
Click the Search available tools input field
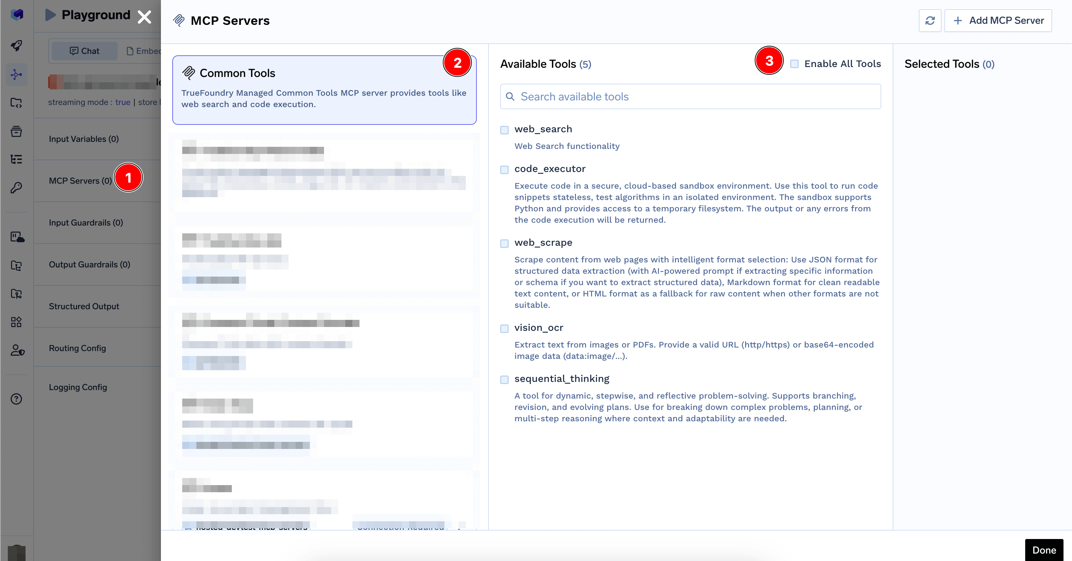pos(690,96)
